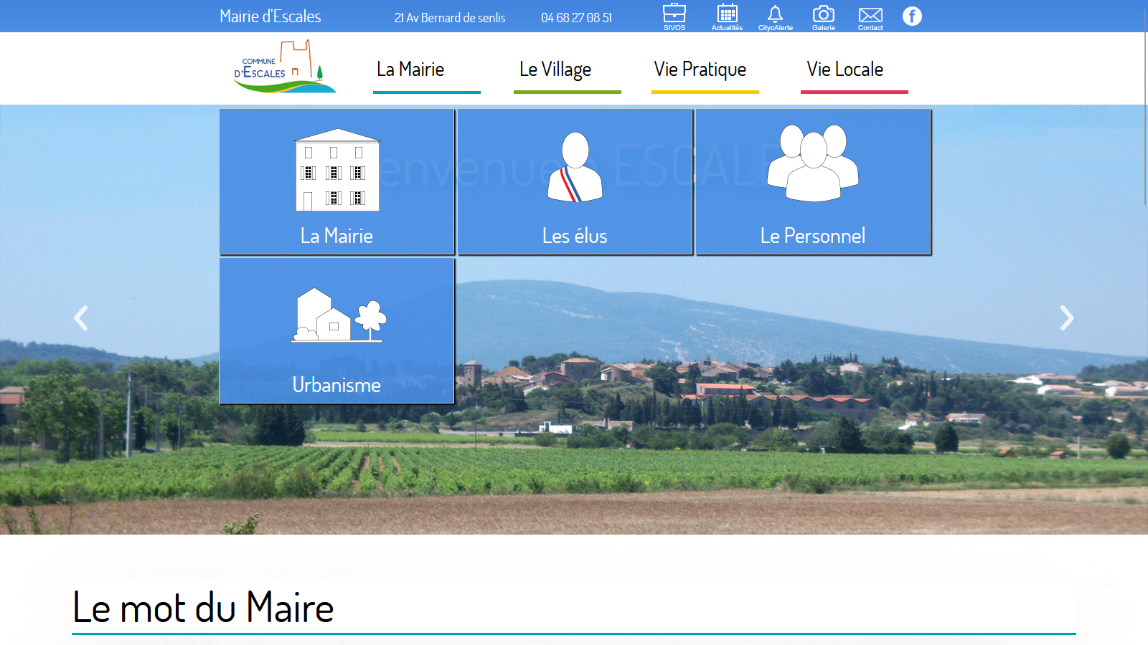1148x645 pixels.
Task: Open the La Mairie menu
Action: (410, 70)
